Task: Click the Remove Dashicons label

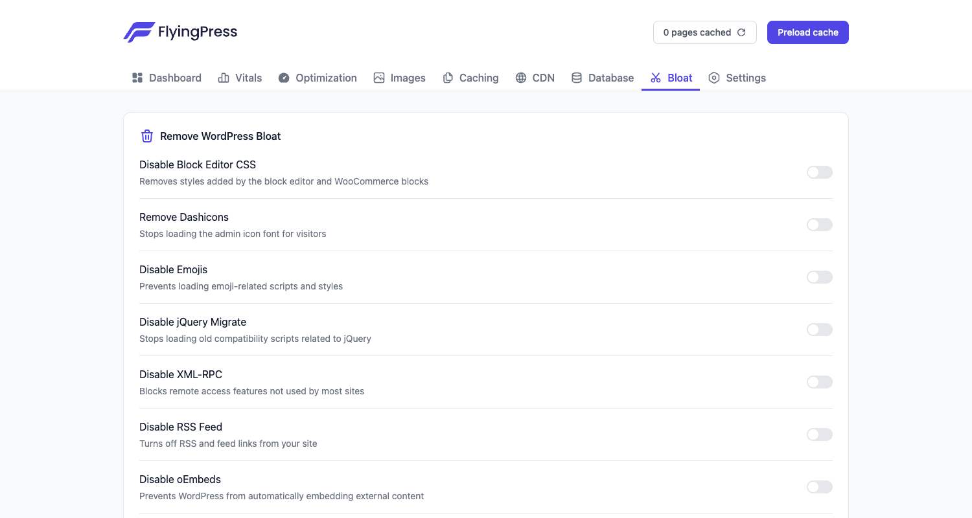Action: [x=184, y=217]
